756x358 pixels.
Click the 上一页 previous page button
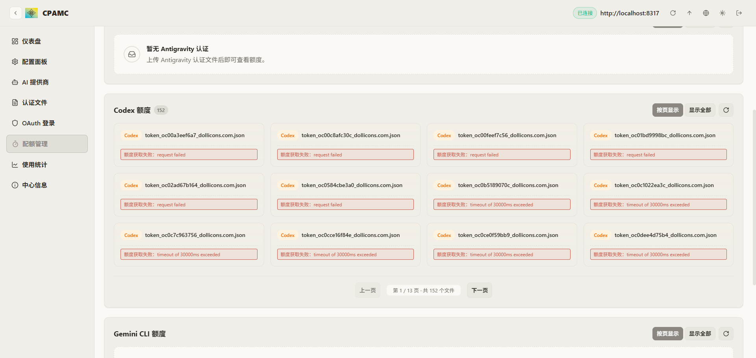(367, 290)
